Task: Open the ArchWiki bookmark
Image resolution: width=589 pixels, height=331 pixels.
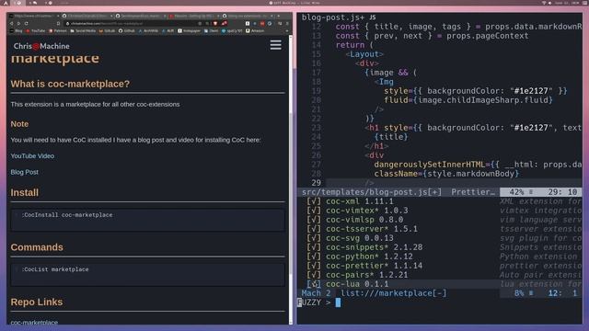Action: tap(148, 30)
